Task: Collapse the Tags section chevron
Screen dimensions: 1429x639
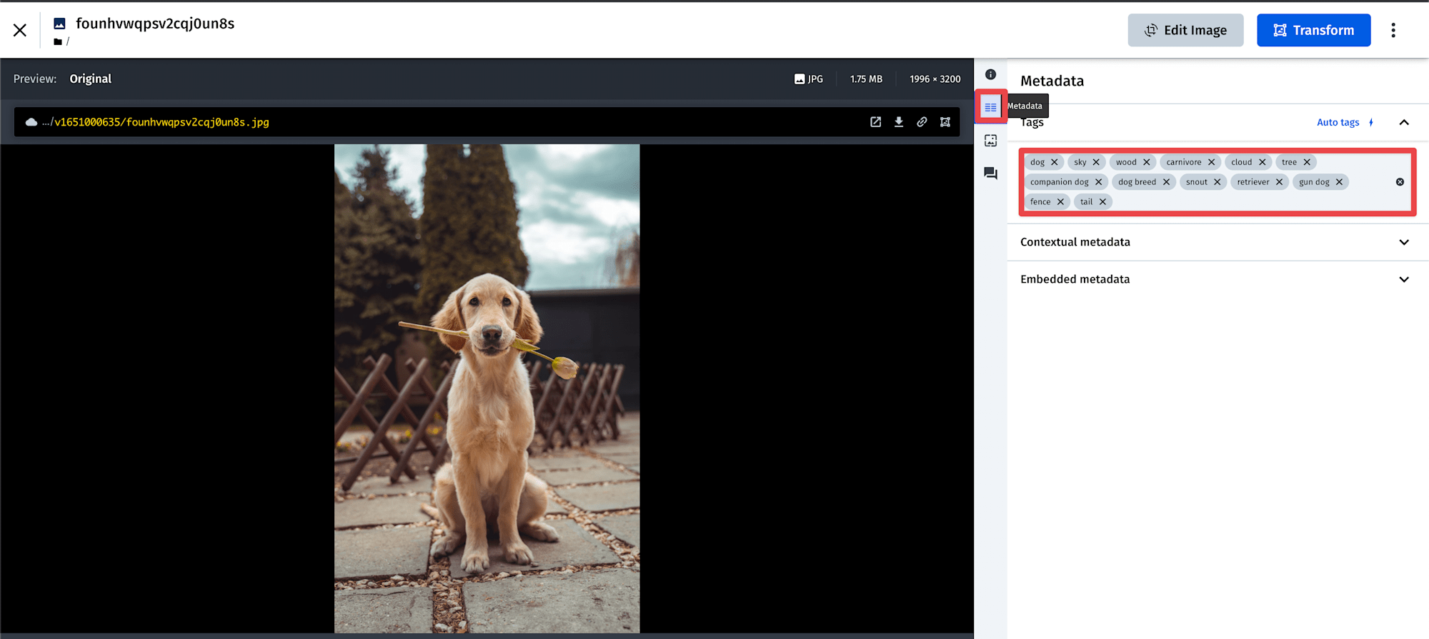Action: coord(1404,122)
